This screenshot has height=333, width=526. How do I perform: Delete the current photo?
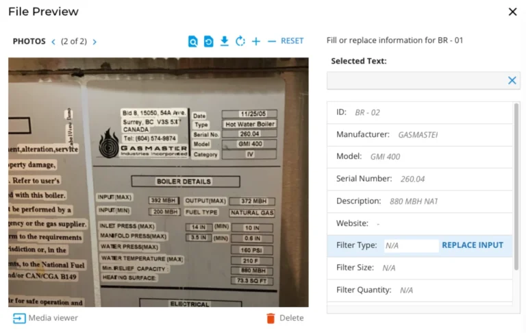pyautogui.click(x=285, y=318)
